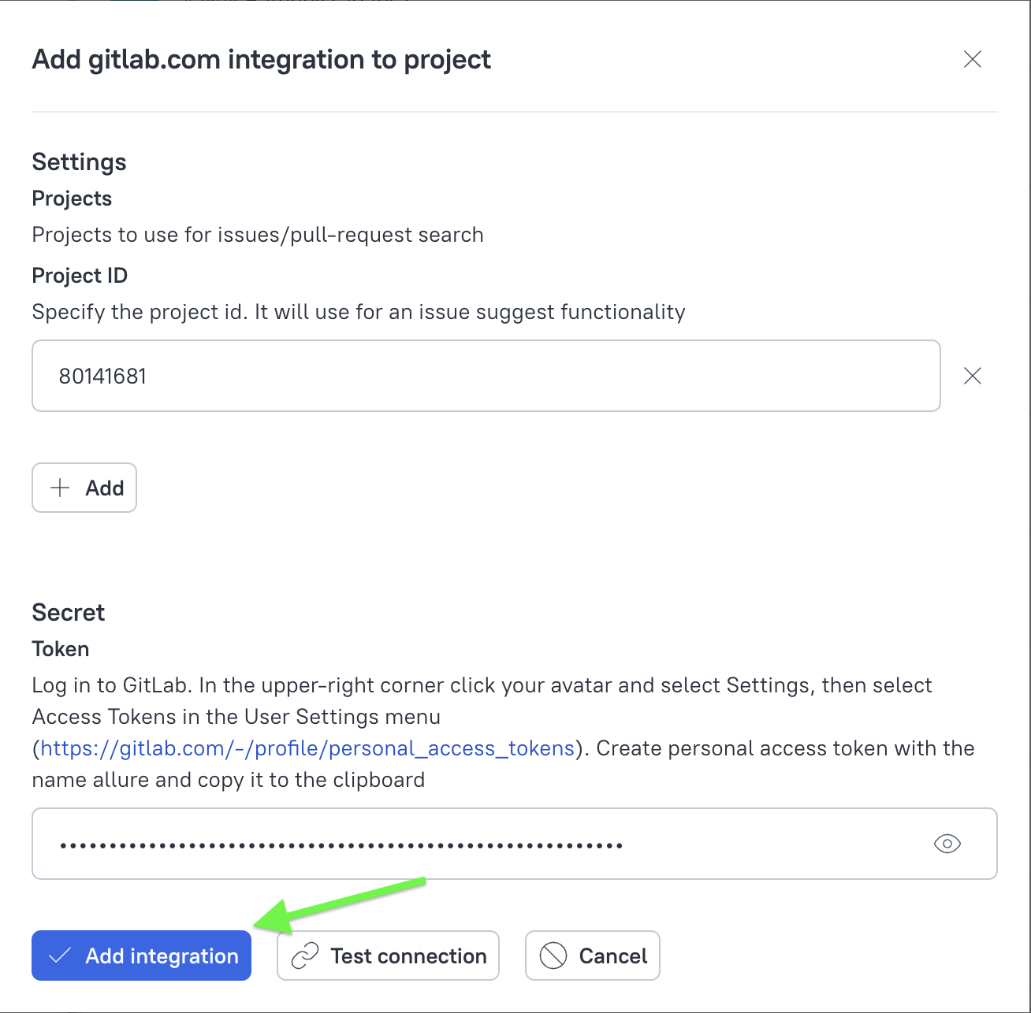Click the Project ID label text
This screenshot has height=1013, width=1031.
pyautogui.click(x=80, y=276)
